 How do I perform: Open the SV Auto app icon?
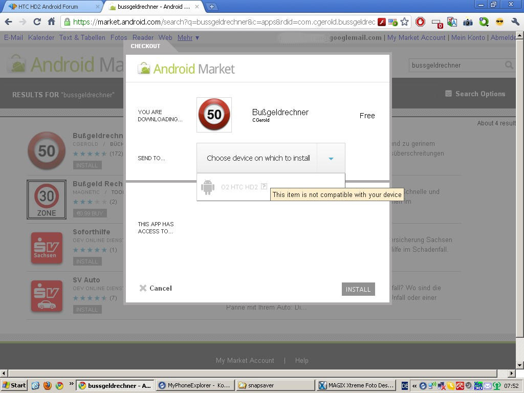[47, 296]
